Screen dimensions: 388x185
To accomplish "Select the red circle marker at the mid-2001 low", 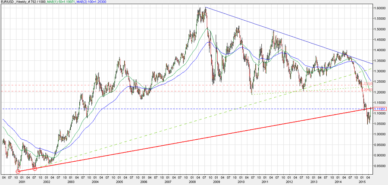I will coord(34,169).
